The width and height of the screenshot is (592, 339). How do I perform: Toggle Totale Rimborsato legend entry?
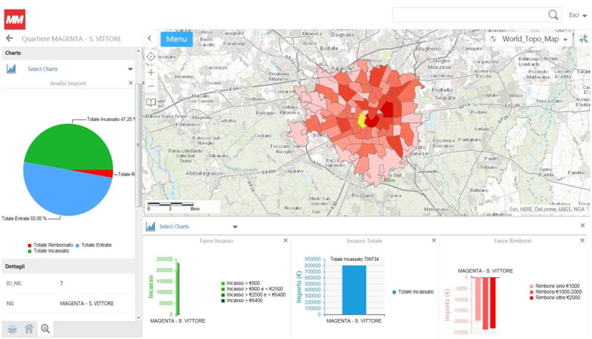click(50, 245)
